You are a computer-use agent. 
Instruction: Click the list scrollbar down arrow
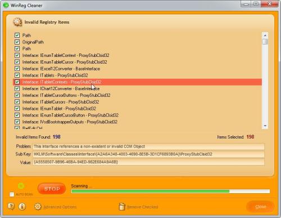coord(265,126)
